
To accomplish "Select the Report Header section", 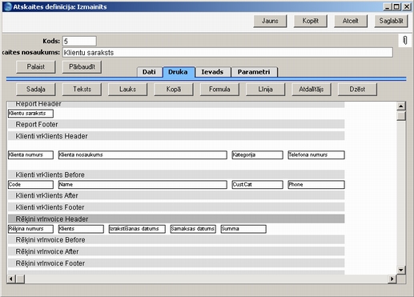I will click(x=176, y=104).
